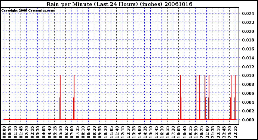Click the 17:30 time label

click(x=173, y=132)
